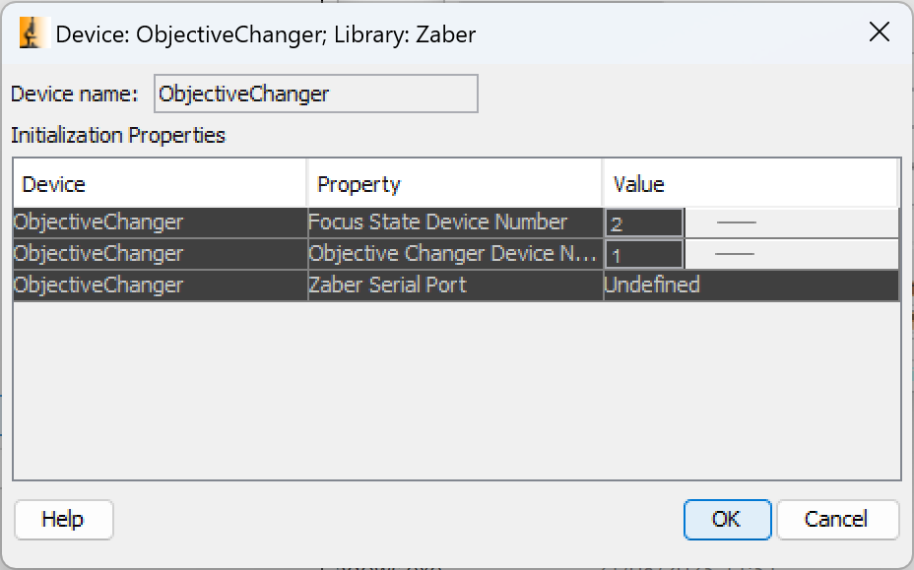Viewport: 914px width, 570px height.
Task: Click the Value column header
Action: pos(751,184)
